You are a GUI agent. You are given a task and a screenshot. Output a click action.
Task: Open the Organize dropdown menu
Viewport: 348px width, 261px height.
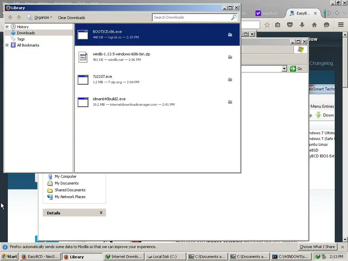[40, 17]
